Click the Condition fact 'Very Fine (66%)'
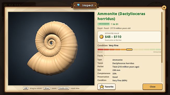Viewport: 170px width, 95px height. point(120,80)
